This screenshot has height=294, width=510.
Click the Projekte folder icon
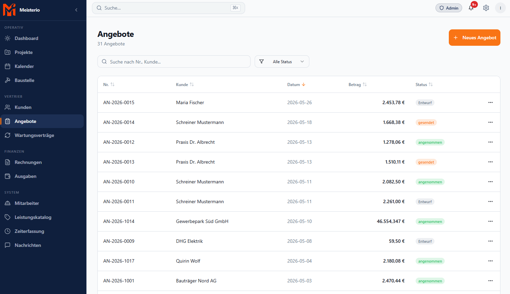coord(8,52)
